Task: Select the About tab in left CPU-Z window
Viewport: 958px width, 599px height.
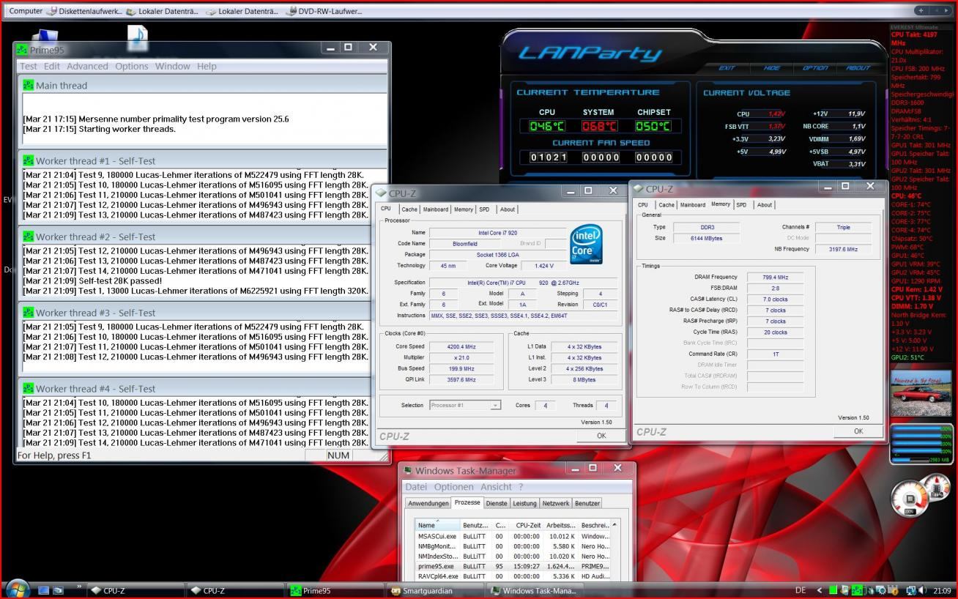Action: coord(508,209)
